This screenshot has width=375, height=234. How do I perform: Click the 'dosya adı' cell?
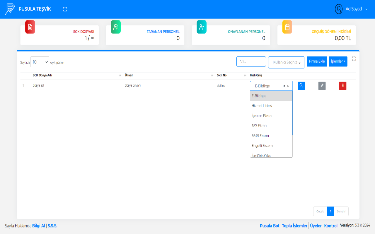coord(38,86)
